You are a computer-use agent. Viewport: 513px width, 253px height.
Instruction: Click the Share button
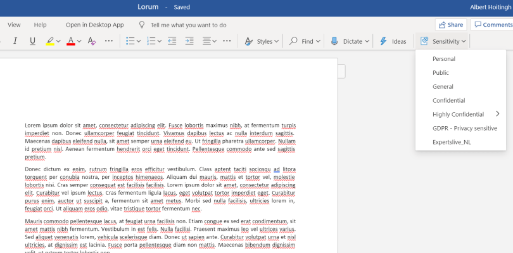pos(451,25)
